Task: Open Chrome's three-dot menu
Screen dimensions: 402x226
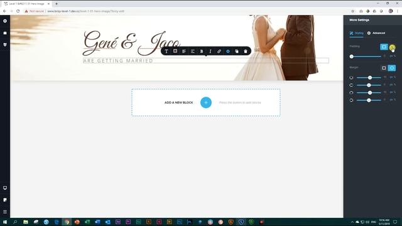Action: (398, 11)
